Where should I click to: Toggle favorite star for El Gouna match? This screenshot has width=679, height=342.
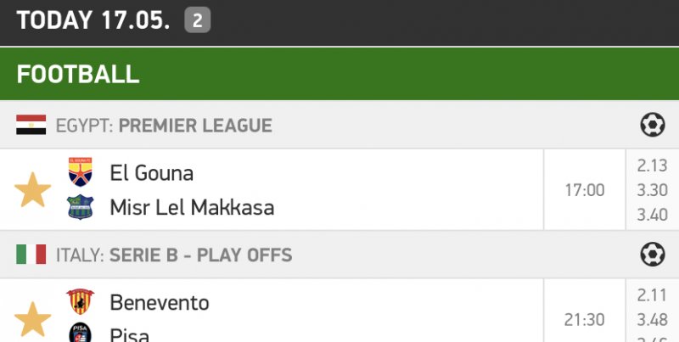click(33, 189)
